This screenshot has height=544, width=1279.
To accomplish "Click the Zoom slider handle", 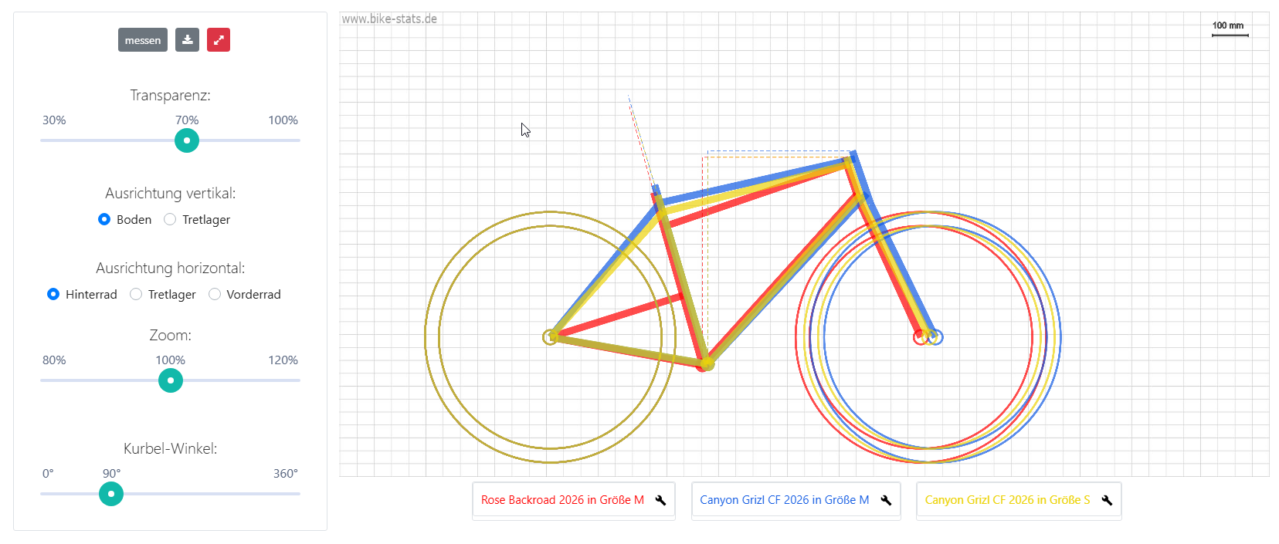I will pos(171,380).
